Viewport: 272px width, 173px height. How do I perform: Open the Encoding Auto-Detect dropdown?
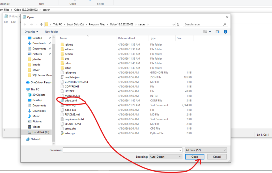[165, 157]
